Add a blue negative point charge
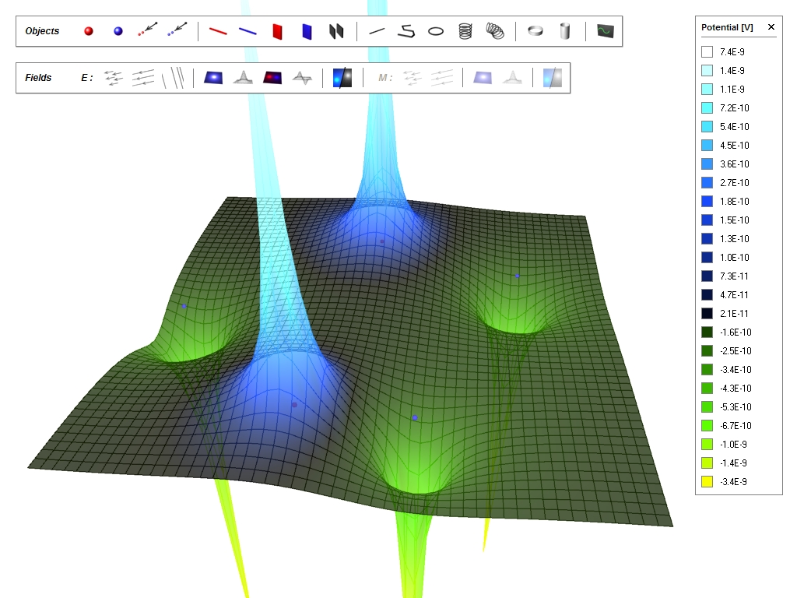 coord(118,31)
